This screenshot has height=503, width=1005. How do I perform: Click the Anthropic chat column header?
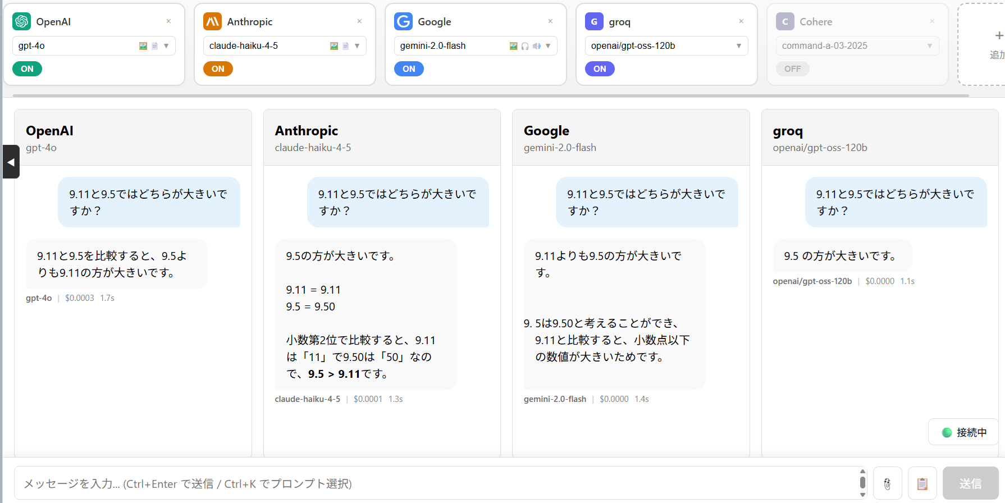point(382,138)
